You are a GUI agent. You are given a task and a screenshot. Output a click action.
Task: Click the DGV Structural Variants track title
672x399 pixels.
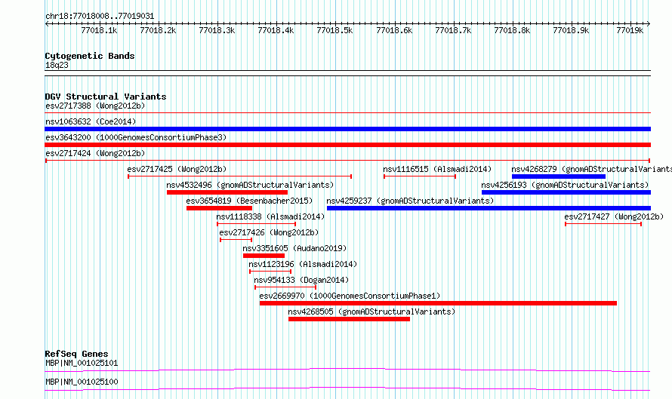(106, 97)
